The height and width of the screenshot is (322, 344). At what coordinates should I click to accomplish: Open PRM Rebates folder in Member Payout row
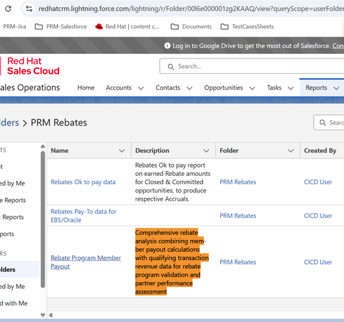tap(238, 262)
